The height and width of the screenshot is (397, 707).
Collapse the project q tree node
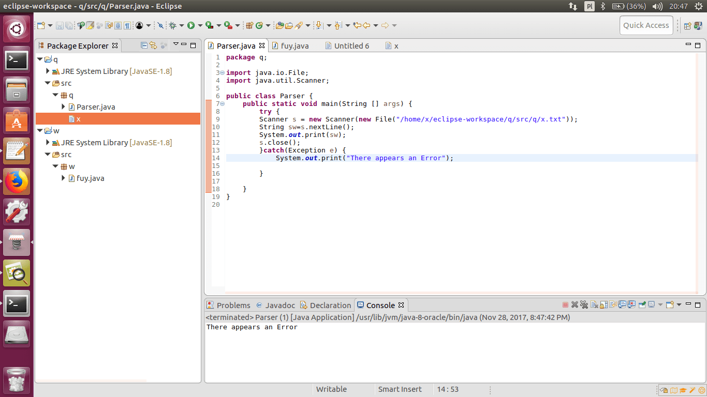pyautogui.click(x=40, y=59)
